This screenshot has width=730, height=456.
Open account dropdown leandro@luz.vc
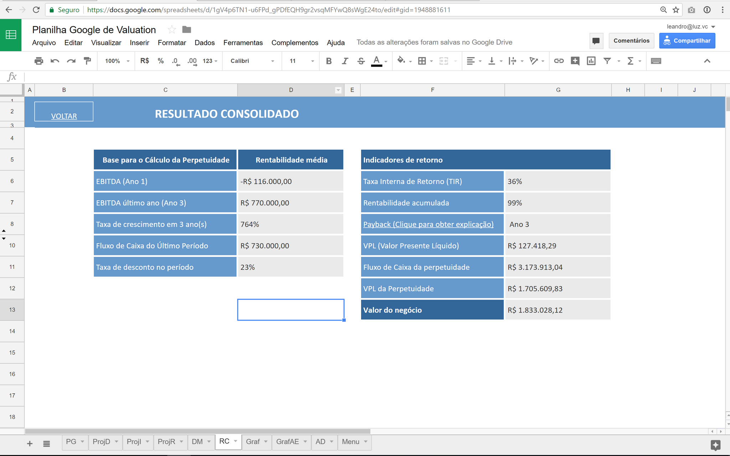[x=691, y=27]
